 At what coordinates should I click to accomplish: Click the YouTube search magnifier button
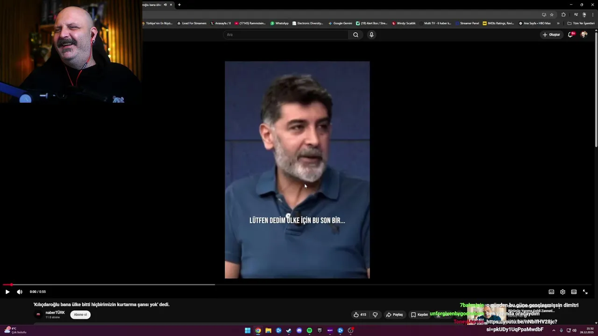point(356,35)
